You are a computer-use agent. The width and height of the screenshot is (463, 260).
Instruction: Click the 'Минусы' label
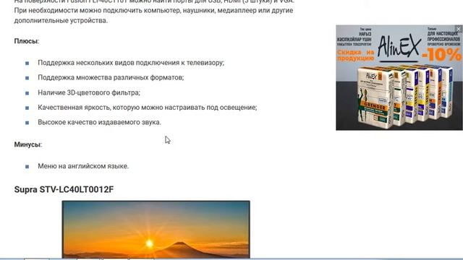pos(28,144)
